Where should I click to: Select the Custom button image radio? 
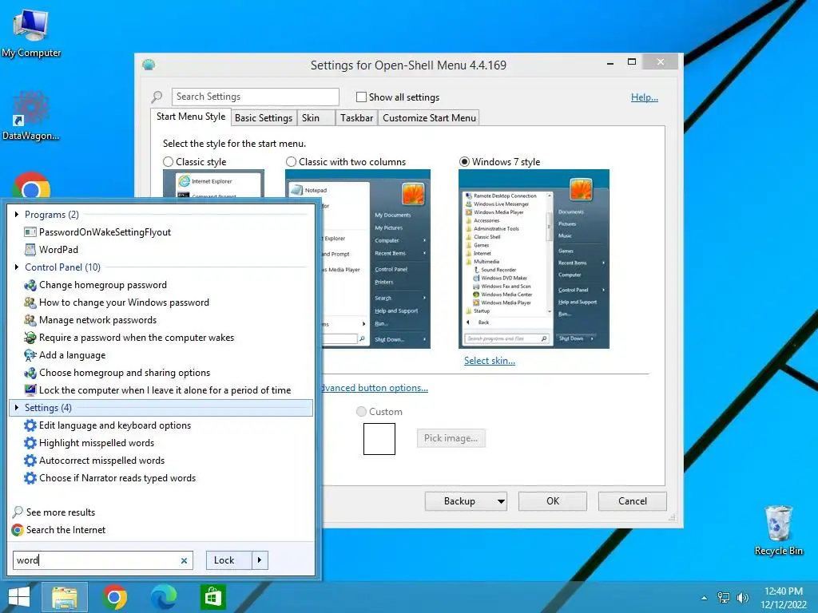pyautogui.click(x=361, y=412)
